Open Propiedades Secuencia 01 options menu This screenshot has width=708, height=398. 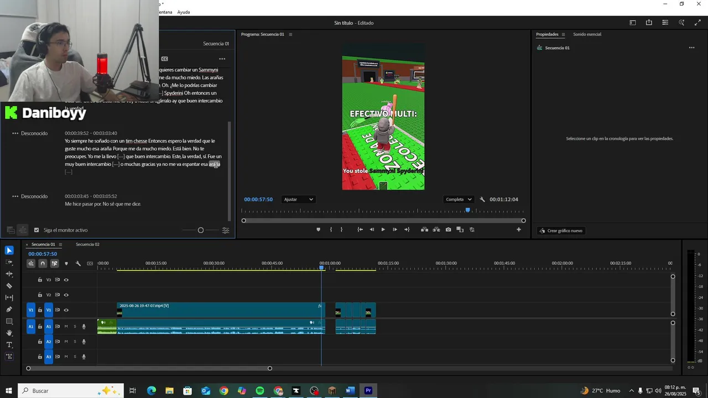pos(691,48)
